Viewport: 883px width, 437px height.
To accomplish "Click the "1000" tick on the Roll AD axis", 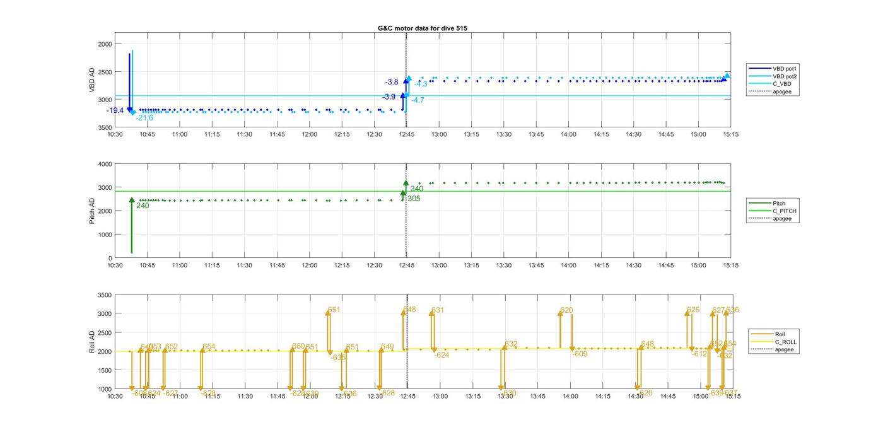I will click(105, 389).
